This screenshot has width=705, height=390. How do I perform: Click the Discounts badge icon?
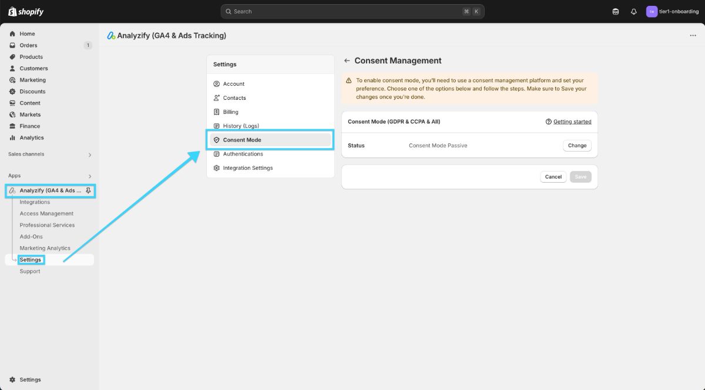[x=12, y=92]
